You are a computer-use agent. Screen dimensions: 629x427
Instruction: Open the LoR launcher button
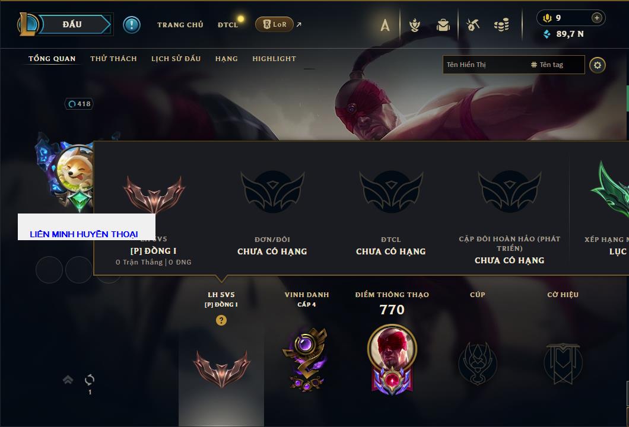pos(274,24)
